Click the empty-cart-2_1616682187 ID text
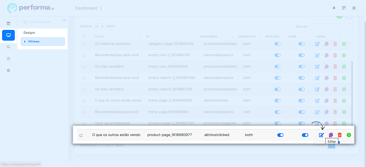Image resolution: width=366 pixels, height=167 pixels. (x=170, y=55)
